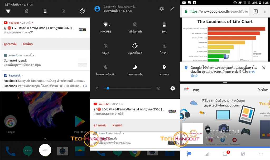Toggle the โหมดบนเครื่องบิน airplane mode tile
Screen dimensions: 270x160
(x=105, y=70)
